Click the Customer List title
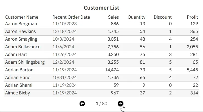203x112 pixels. (x=101, y=8)
